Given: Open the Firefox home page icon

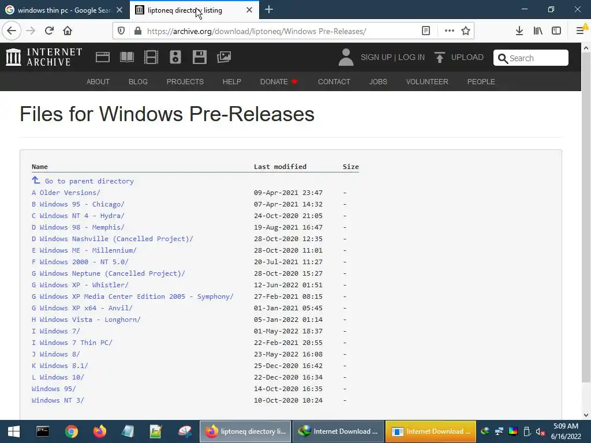Looking at the screenshot, I should coord(68,31).
